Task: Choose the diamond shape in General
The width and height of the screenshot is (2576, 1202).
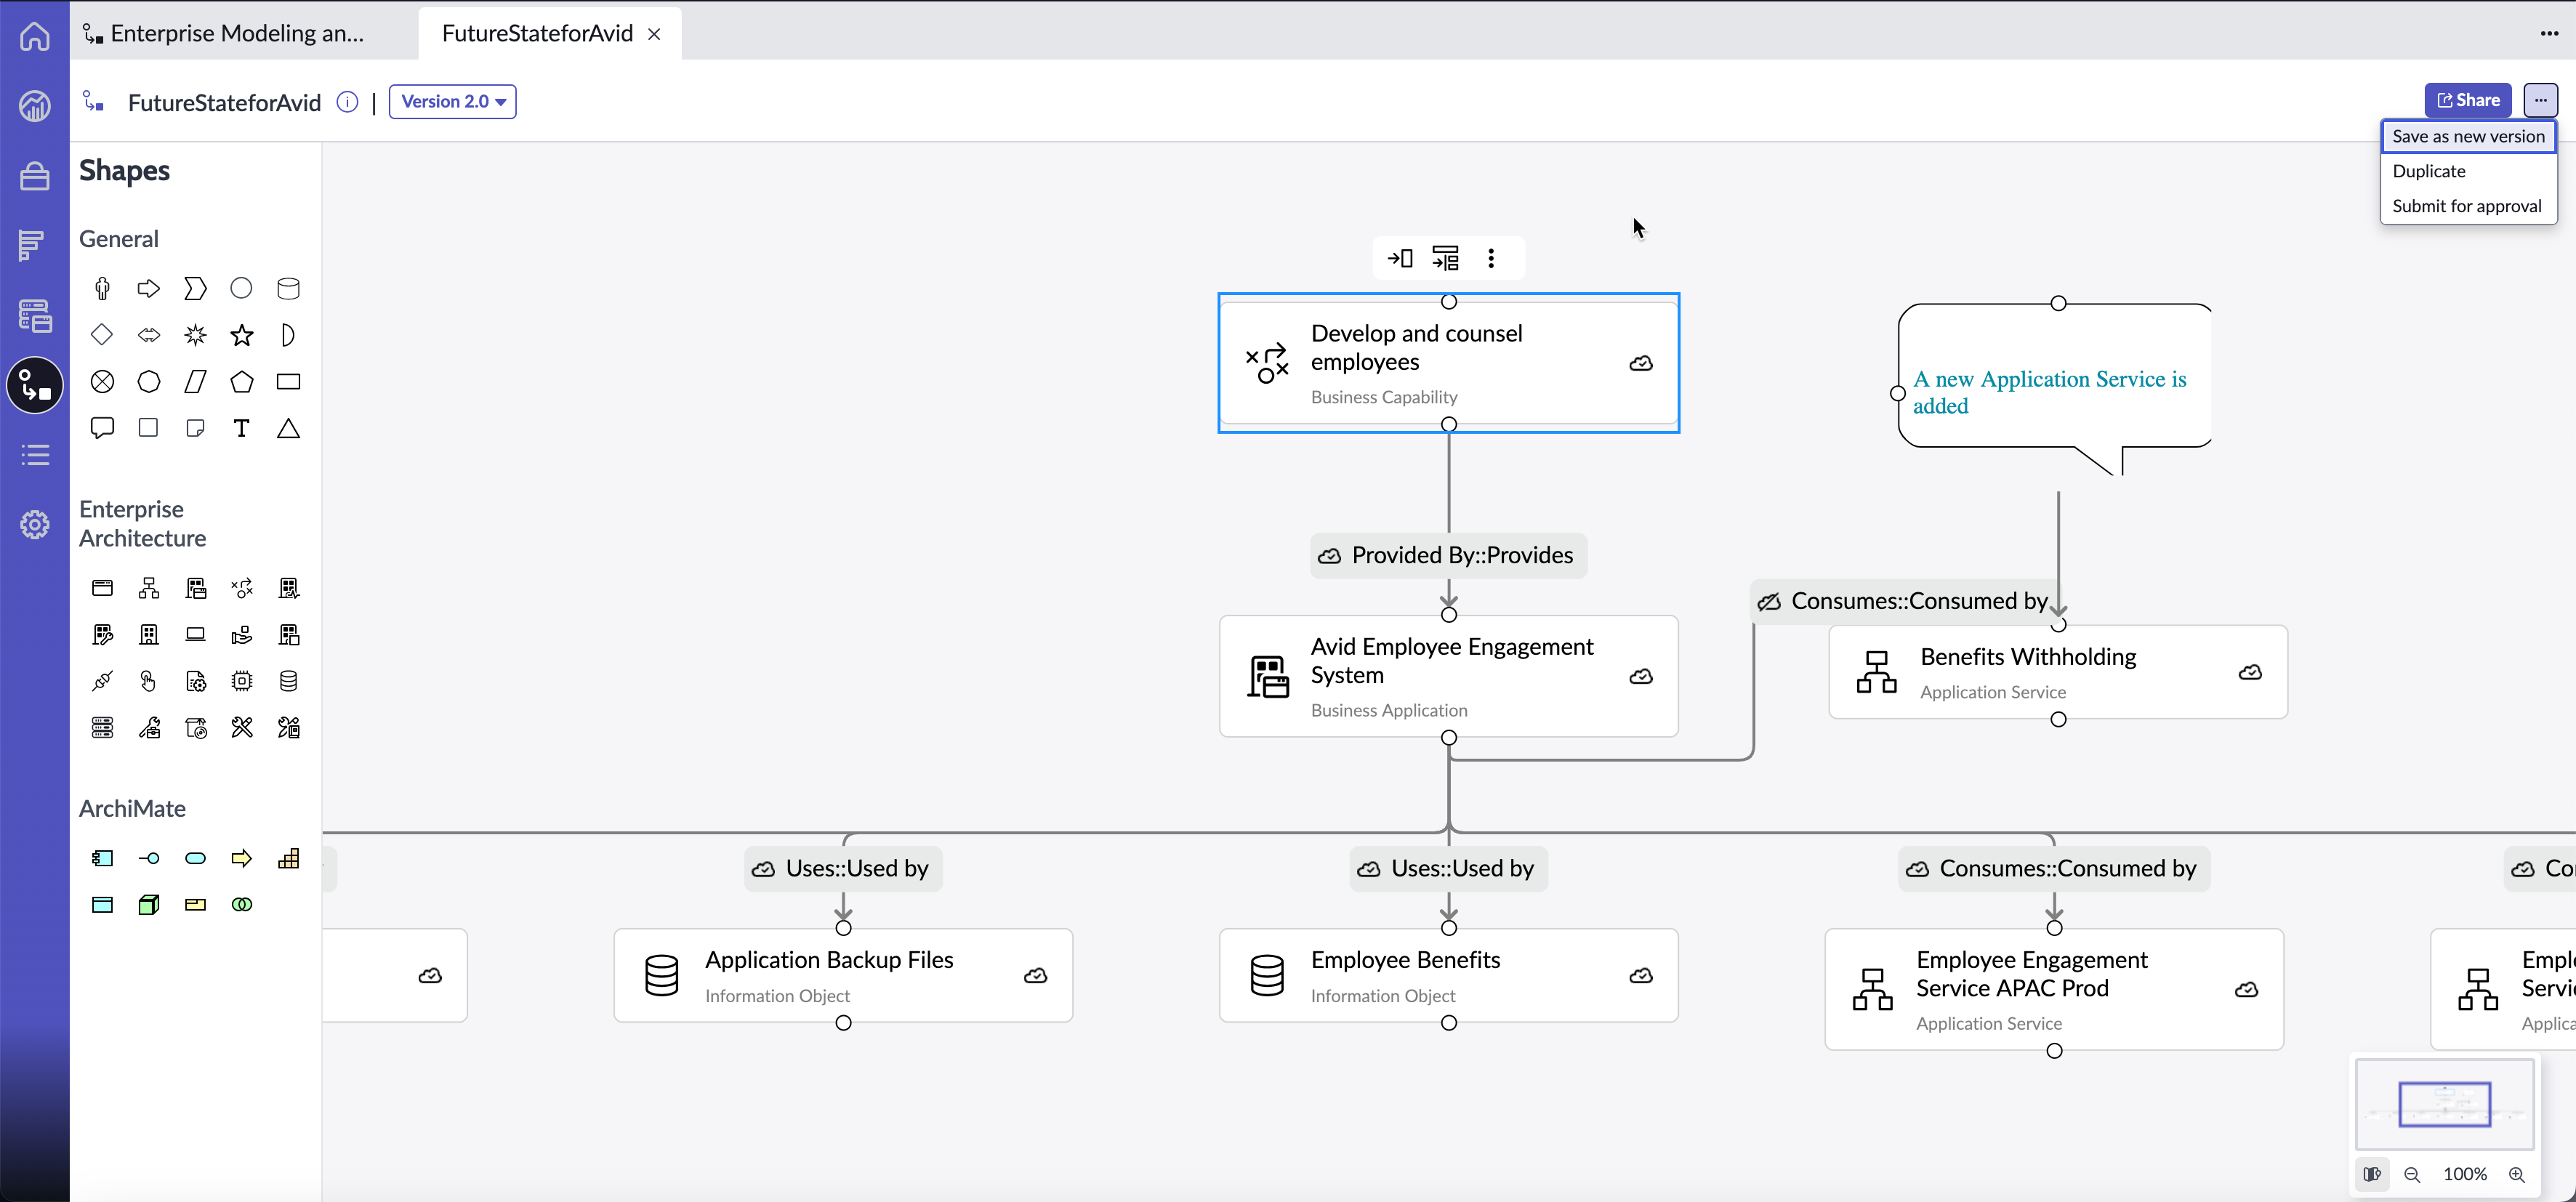Action: [x=102, y=335]
